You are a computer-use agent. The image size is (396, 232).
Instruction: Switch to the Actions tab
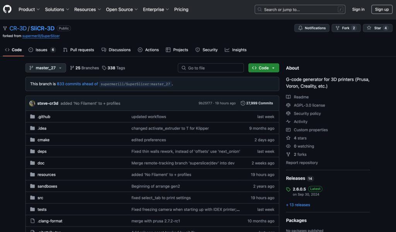click(148, 50)
